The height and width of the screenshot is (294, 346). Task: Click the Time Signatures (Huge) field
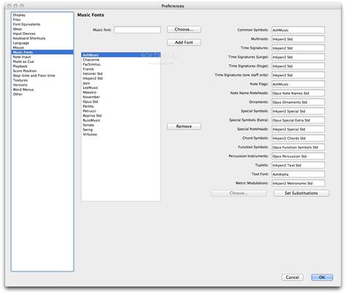click(298, 66)
